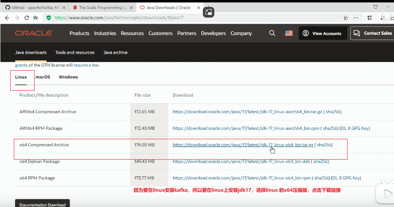Click the 'require a fee' link

coord(86,65)
